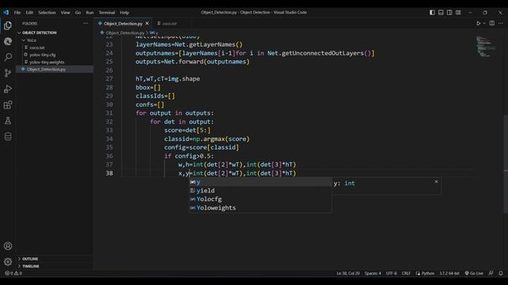Image resolution: width=508 pixels, height=285 pixels.
Task: Toggle primary side bar layout
Action: pos(432,13)
